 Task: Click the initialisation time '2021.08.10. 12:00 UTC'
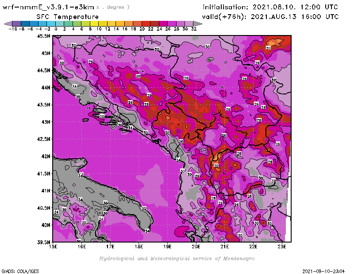(x=295, y=7)
